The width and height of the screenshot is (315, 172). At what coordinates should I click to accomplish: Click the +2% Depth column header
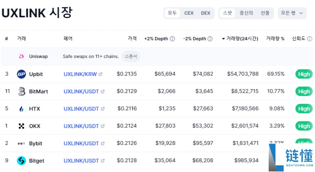coord(156,39)
